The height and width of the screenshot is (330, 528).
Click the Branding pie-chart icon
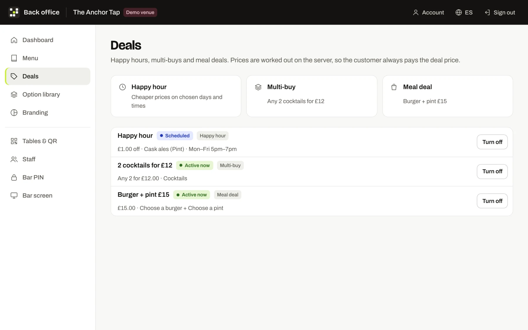coord(14,113)
